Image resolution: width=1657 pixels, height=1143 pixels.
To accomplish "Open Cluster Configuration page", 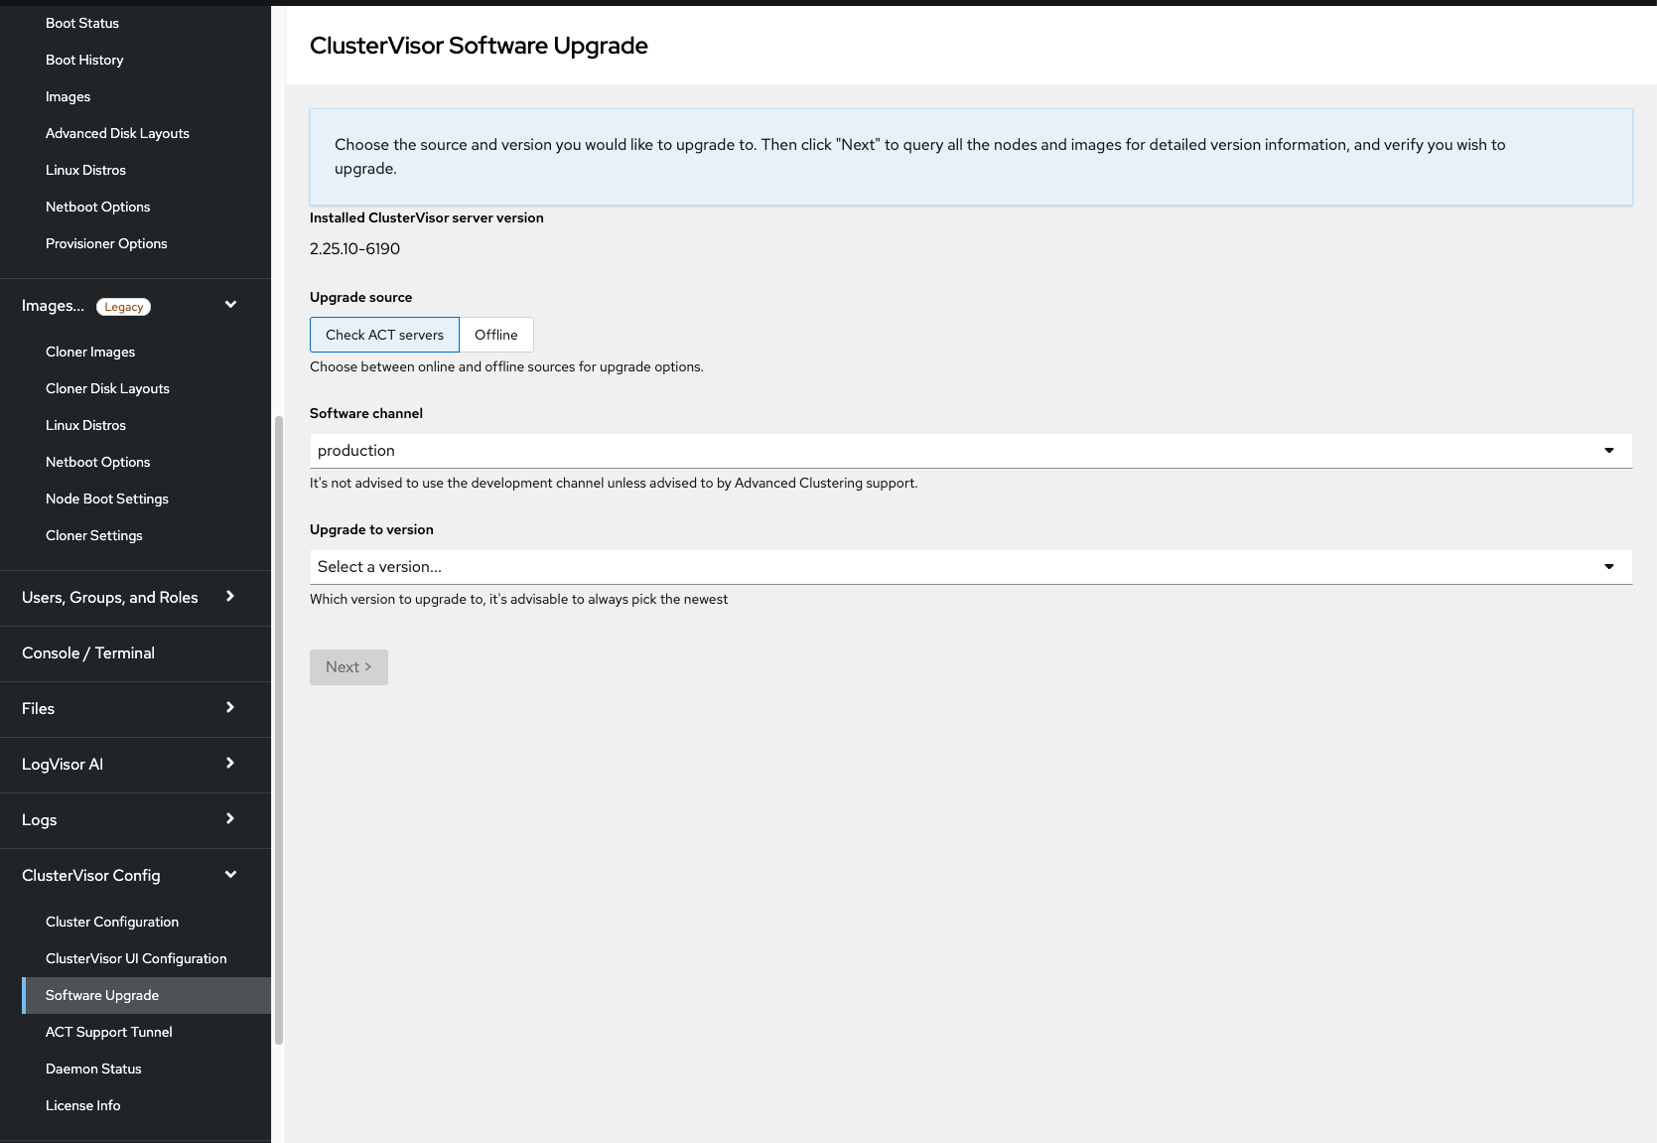I will 112,922.
